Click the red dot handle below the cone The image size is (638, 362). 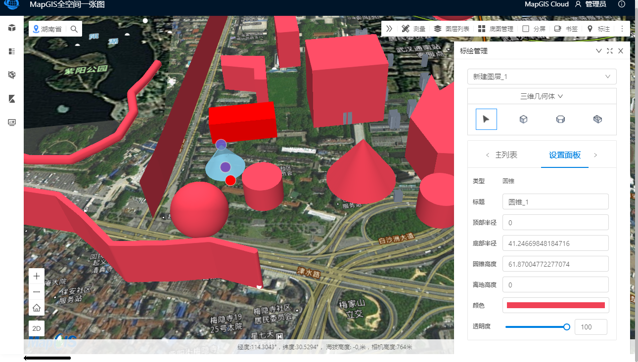[x=230, y=180]
